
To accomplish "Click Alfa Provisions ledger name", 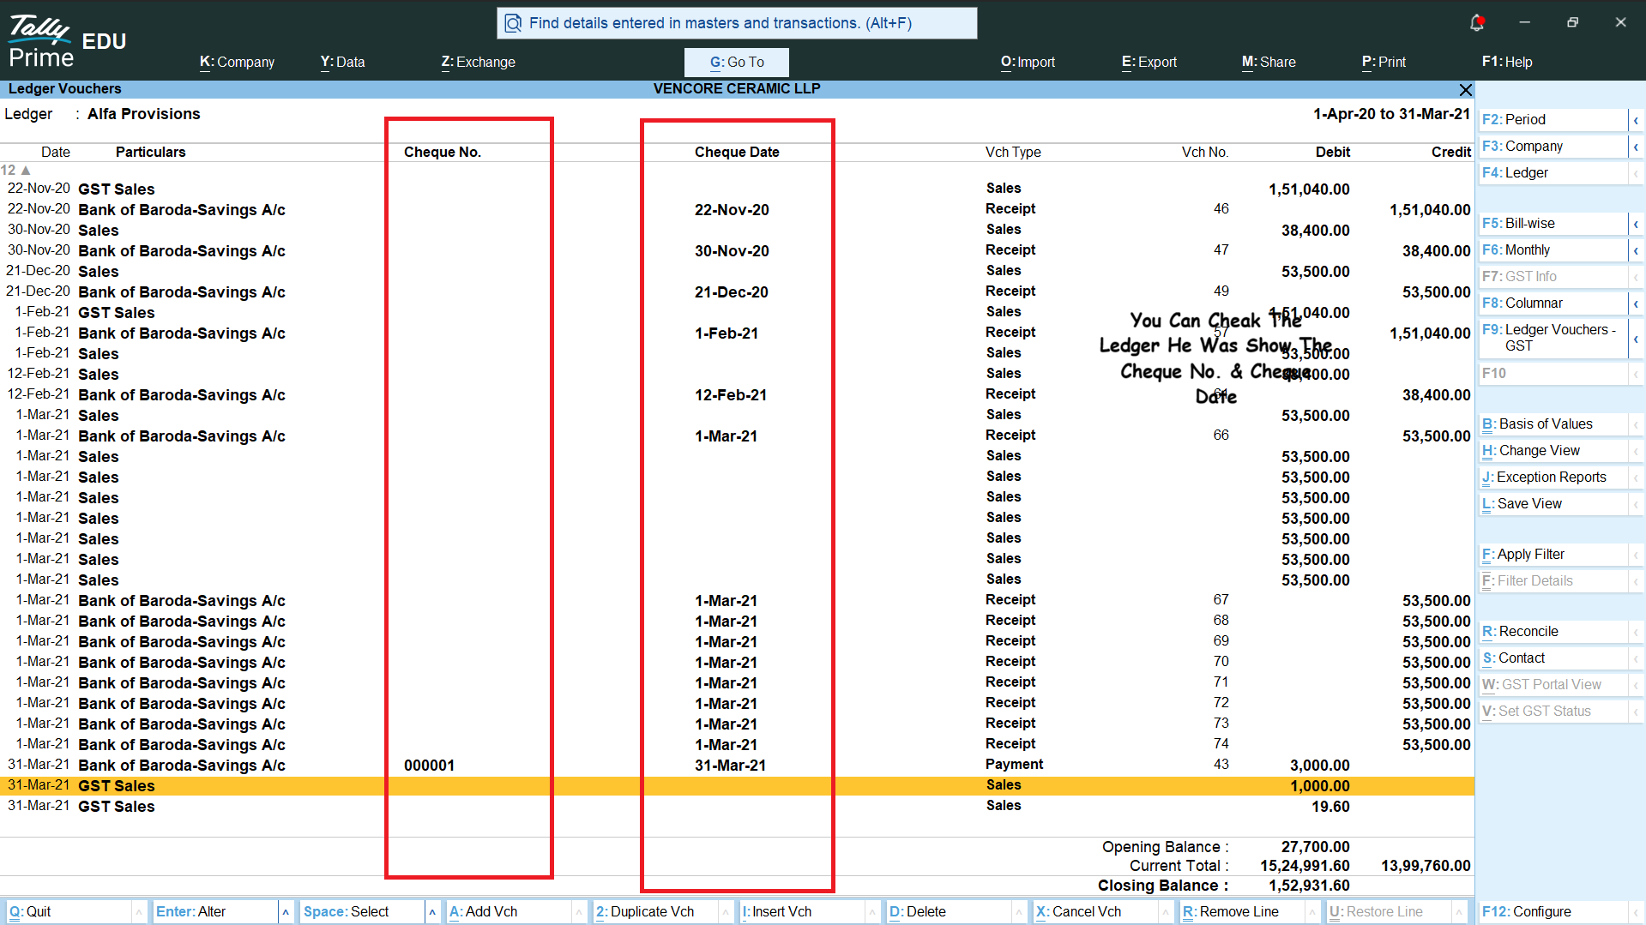I will tap(144, 114).
